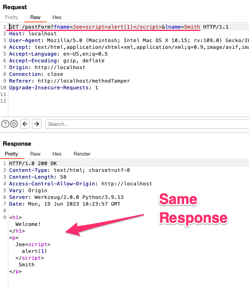Click the Referer methodTamper header line
Viewport: 249px width, 289px height.
[x=70, y=81]
